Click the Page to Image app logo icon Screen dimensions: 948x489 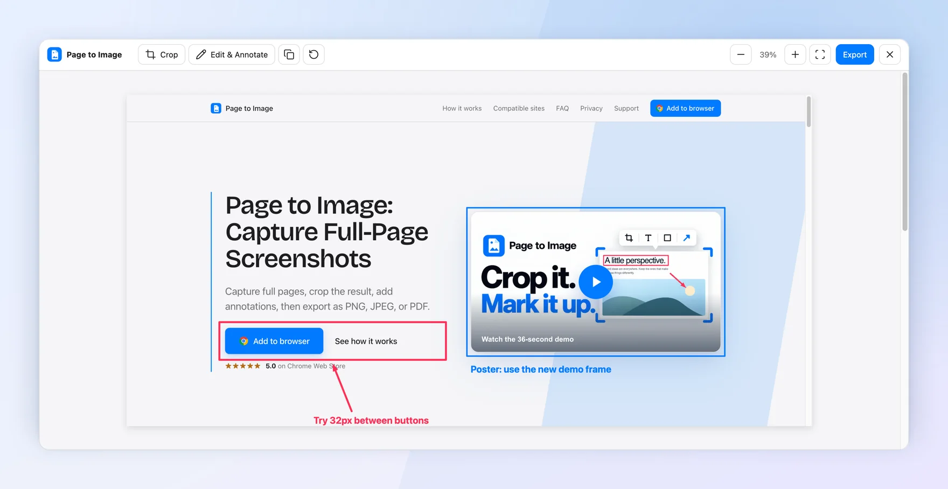pyautogui.click(x=54, y=54)
